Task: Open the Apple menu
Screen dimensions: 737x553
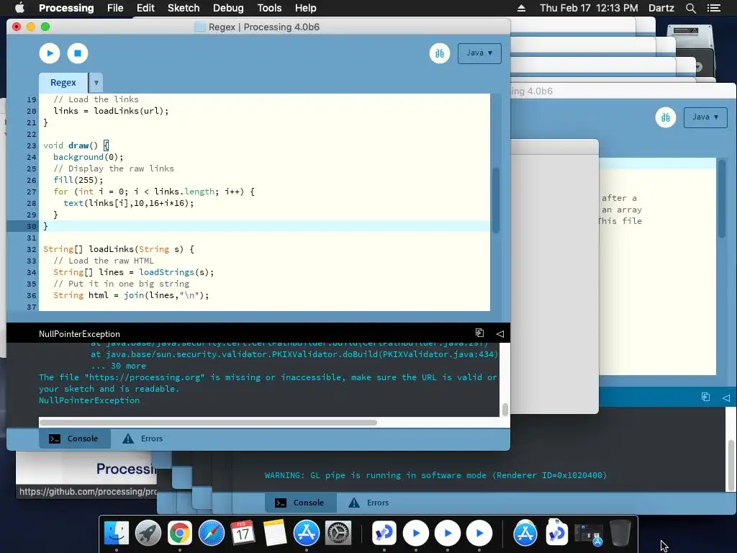Action: [19, 8]
